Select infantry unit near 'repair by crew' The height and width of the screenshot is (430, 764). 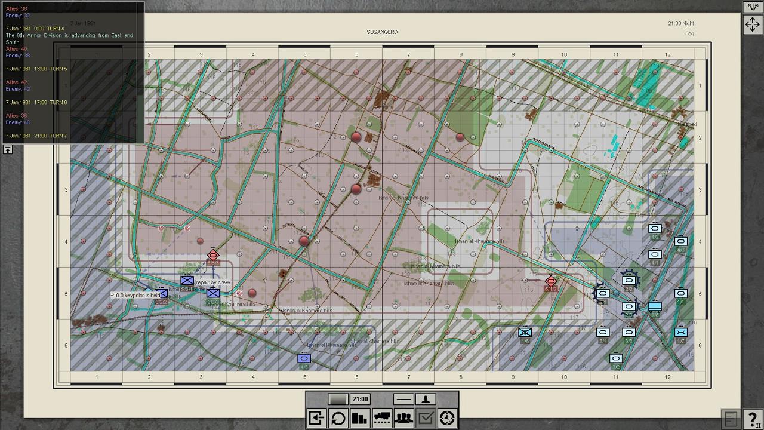187,280
